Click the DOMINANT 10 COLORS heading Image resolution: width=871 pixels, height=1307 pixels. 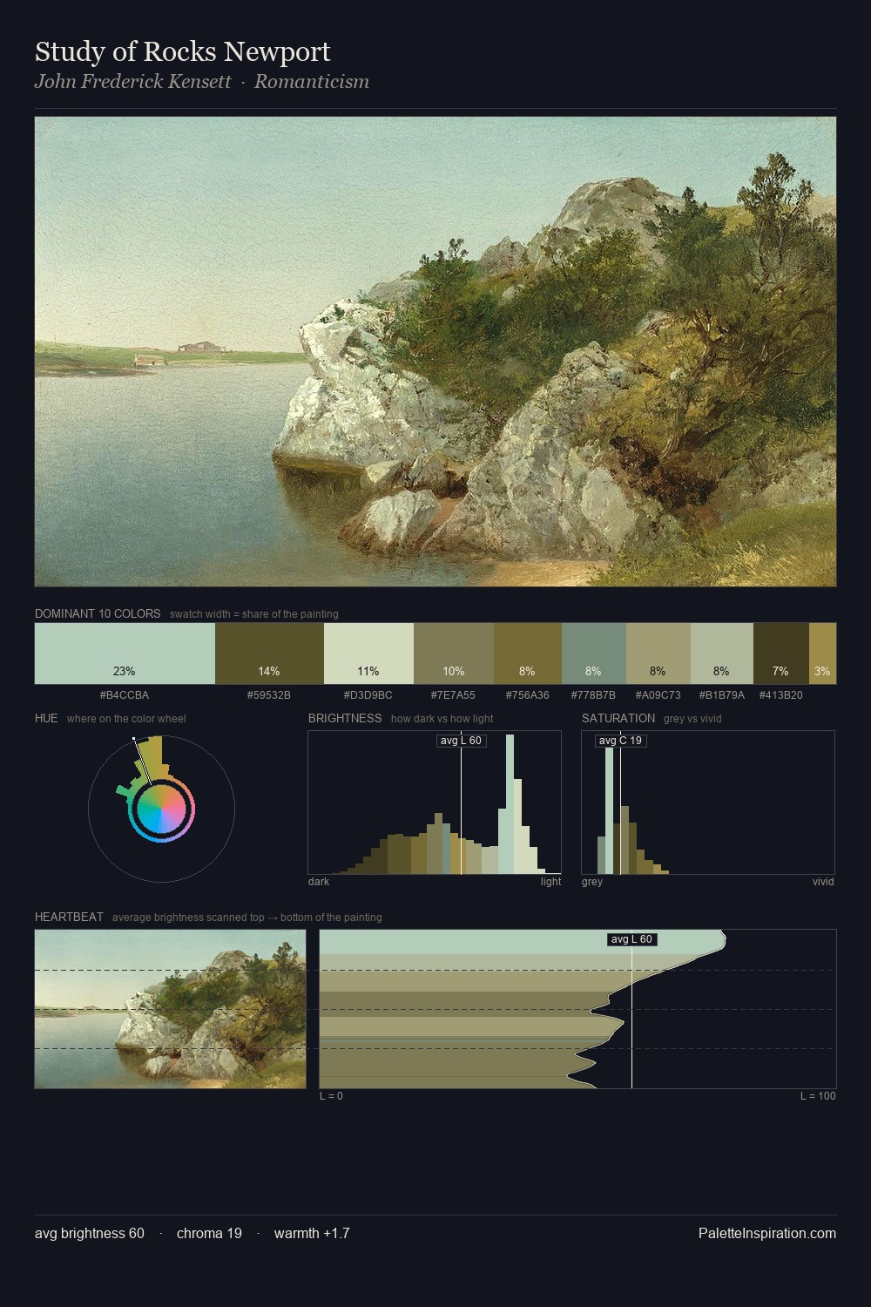pyautogui.click(x=98, y=613)
